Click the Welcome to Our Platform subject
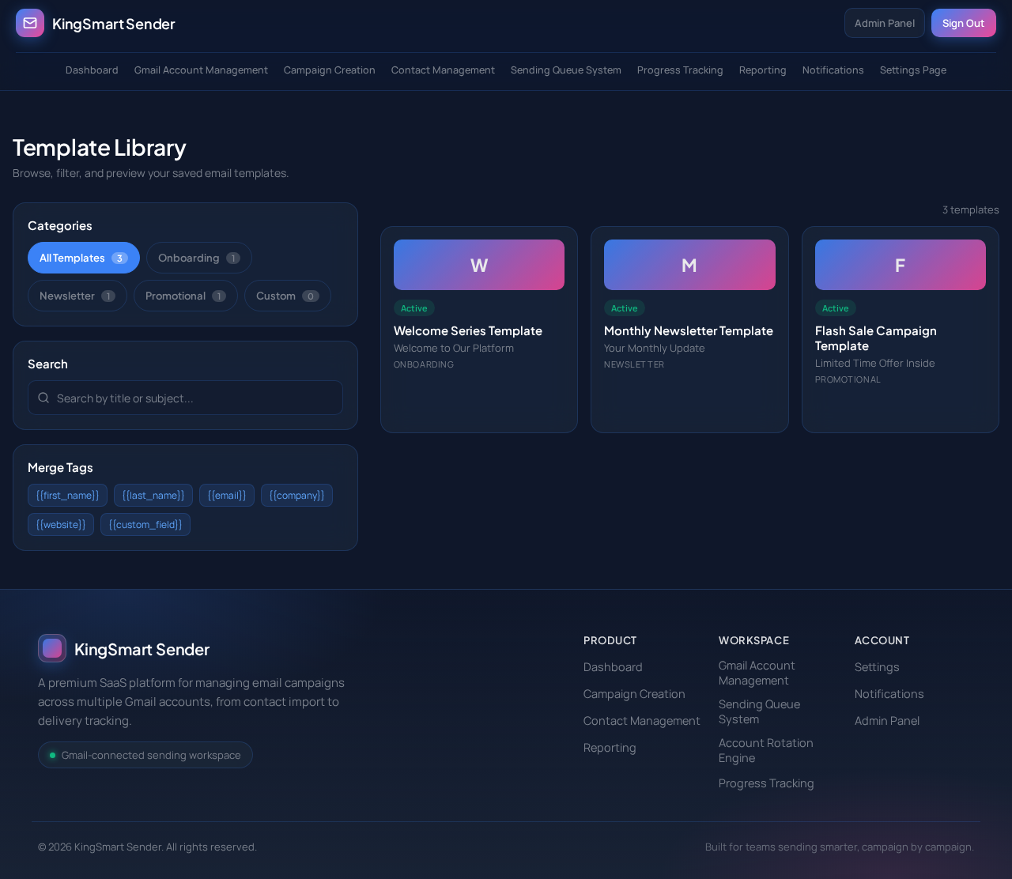The width and height of the screenshot is (1012, 879). [x=454, y=348]
